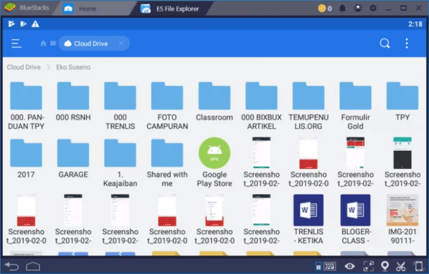Click the fullscreen expand icon
The width and height of the screenshot is (429, 274).
pyautogui.click(x=368, y=266)
